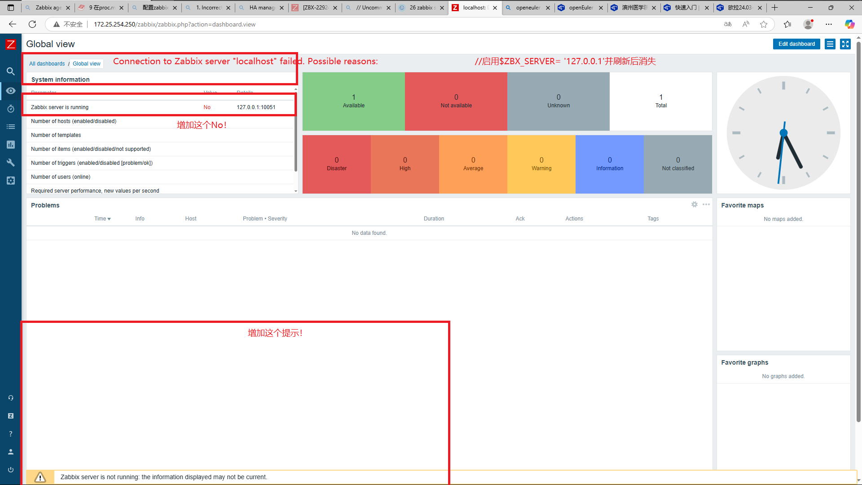
Task: Click the browser address bar URL
Action: point(175,24)
